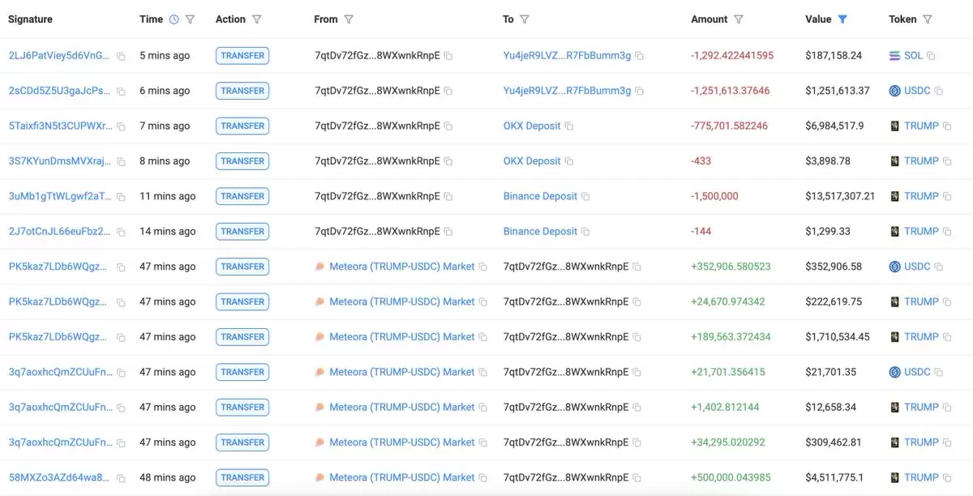This screenshot has width=973, height=496.
Task: Select amount -1,500,000
Action: click(x=714, y=196)
